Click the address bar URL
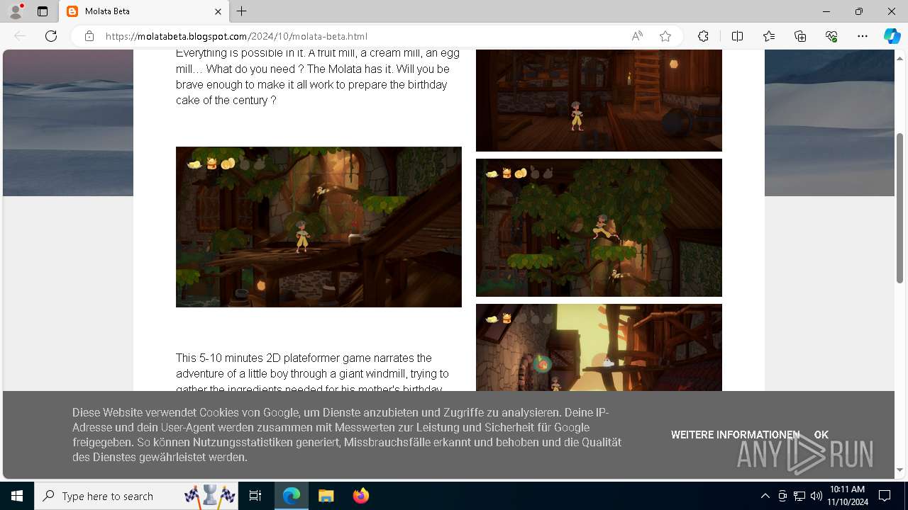The width and height of the screenshot is (908, 510). pos(236,36)
